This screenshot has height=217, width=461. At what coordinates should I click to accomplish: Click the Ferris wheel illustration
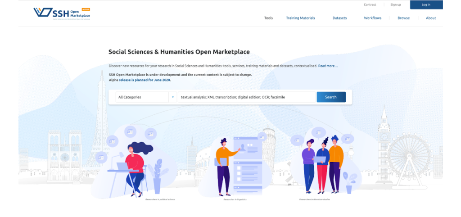click(x=409, y=158)
